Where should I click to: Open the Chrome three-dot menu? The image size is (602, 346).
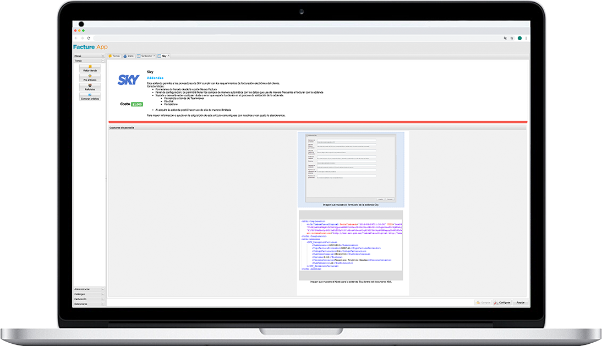526,38
